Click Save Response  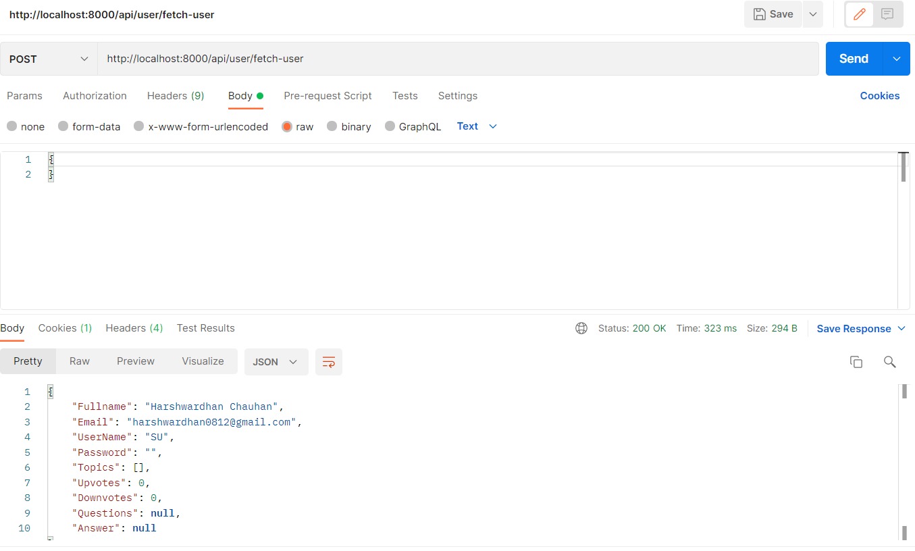tap(854, 328)
